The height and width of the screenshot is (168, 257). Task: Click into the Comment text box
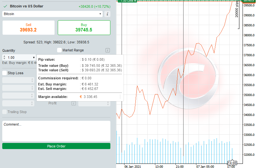pyautogui.click(x=56, y=131)
